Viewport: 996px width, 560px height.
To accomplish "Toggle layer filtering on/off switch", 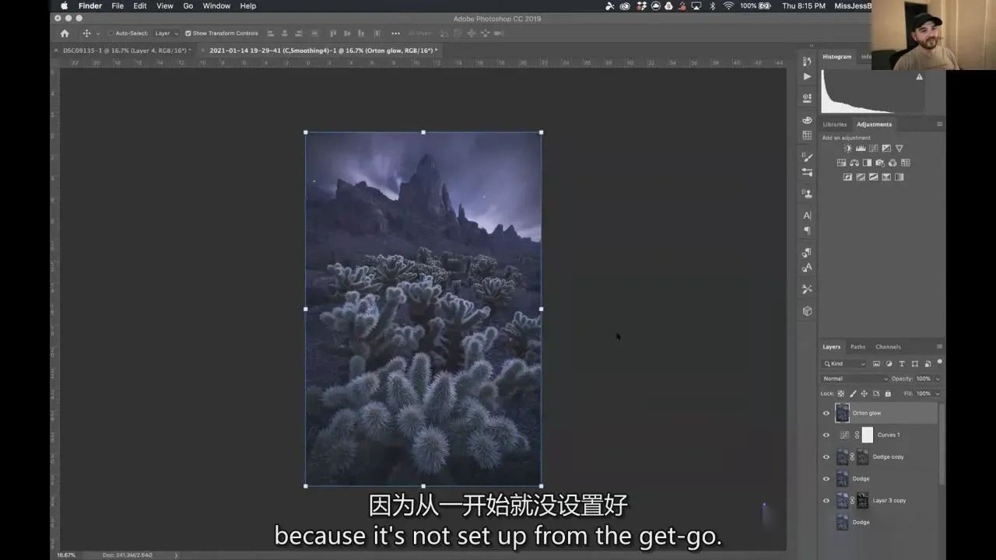I will tap(939, 362).
